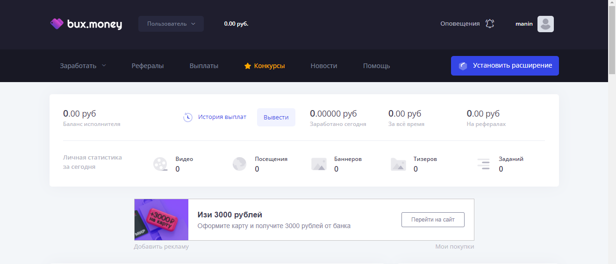The width and height of the screenshot is (616, 264).
Task: Click the Установить расширение button
Action: click(x=505, y=66)
